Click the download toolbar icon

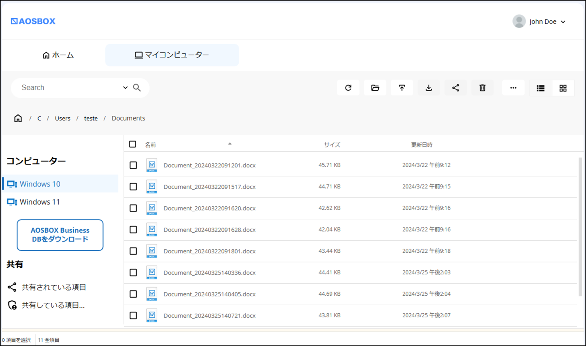point(429,88)
